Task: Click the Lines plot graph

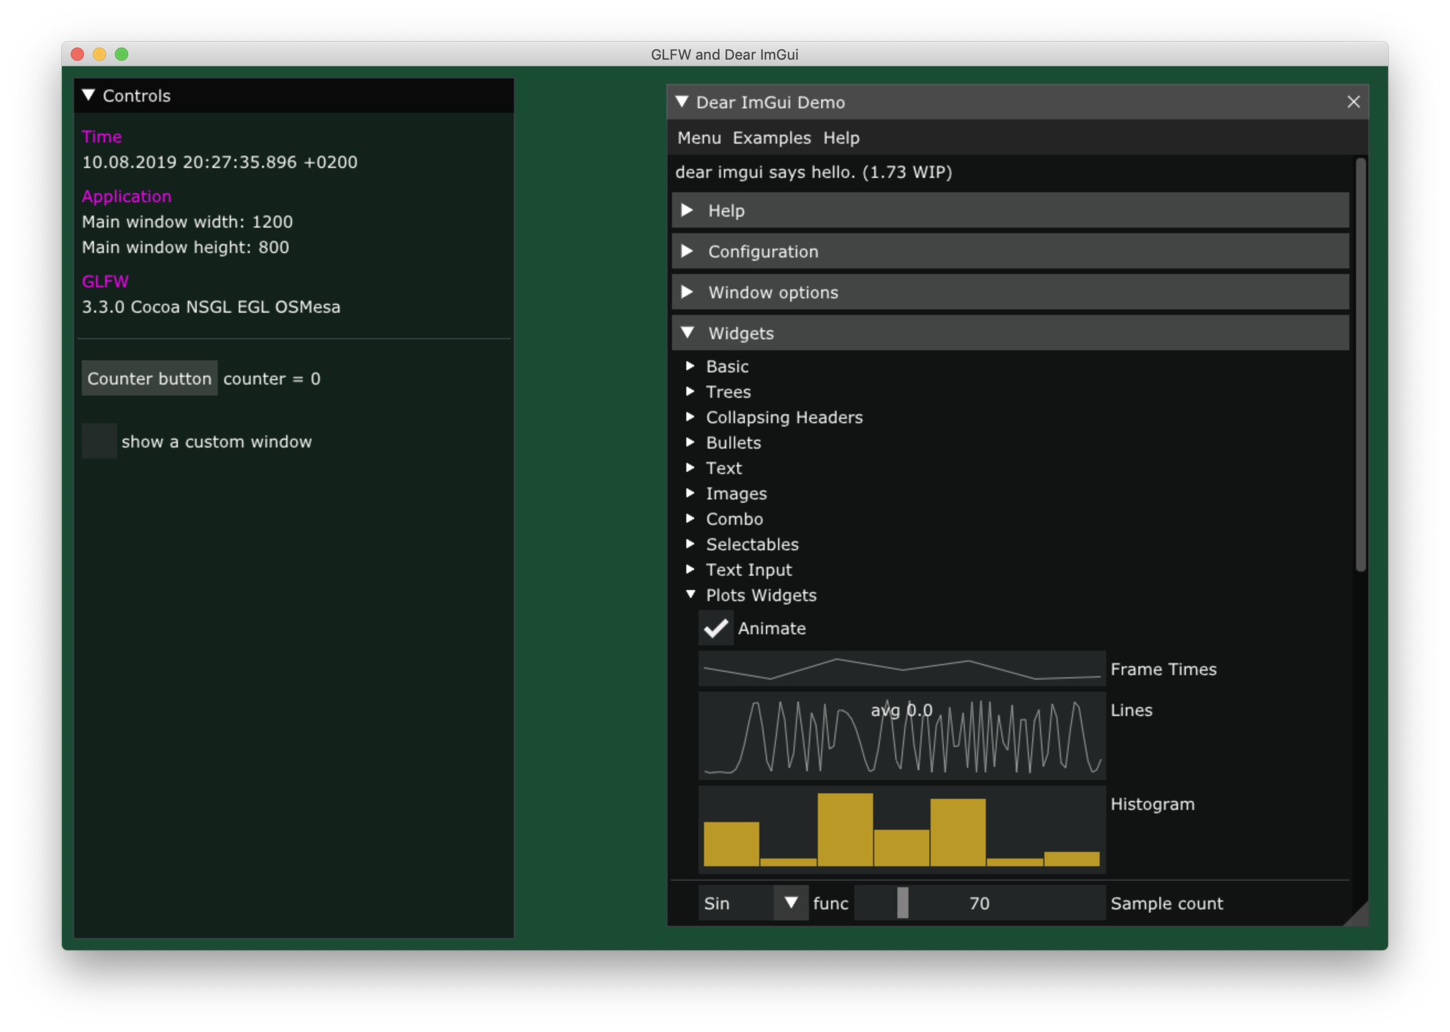Action: click(x=901, y=736)
